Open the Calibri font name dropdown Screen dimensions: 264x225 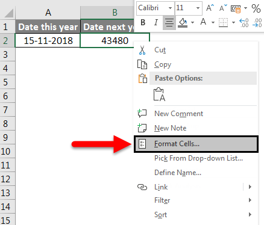170,8
